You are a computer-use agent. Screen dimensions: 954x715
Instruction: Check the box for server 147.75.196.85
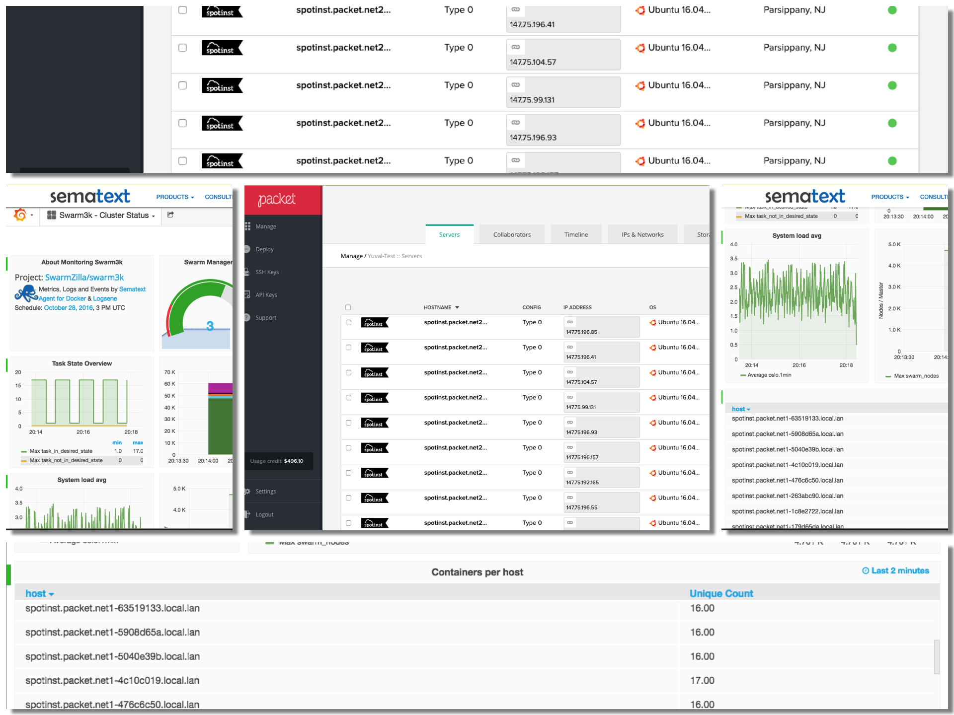pyautogui.click(x=348, y=322)
